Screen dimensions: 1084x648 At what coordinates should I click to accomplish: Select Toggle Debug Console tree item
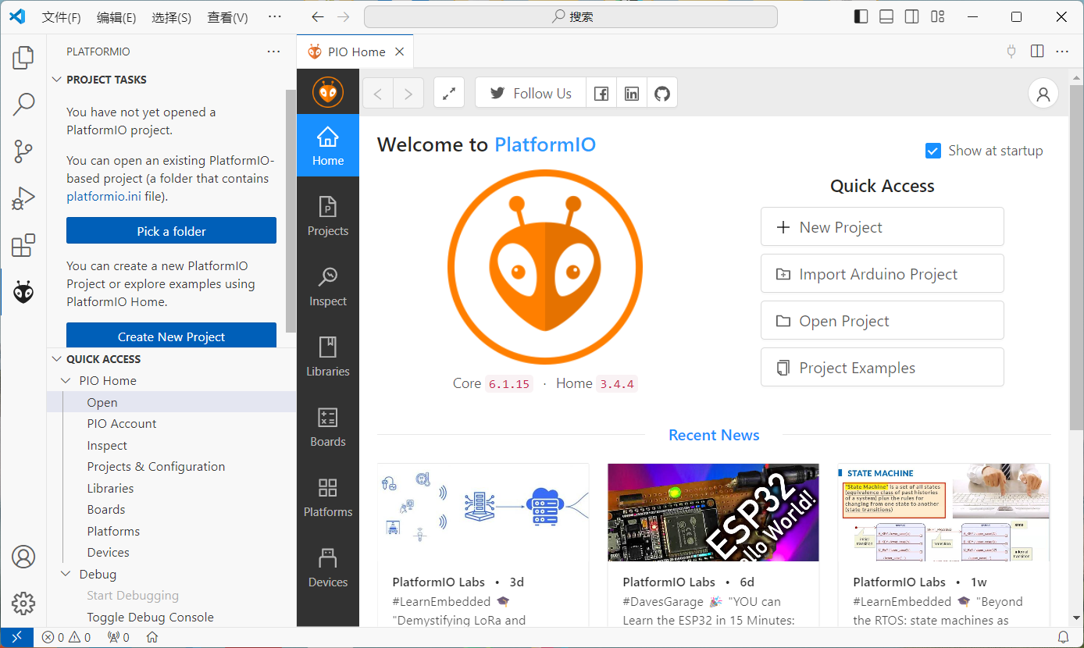point(150,617)
